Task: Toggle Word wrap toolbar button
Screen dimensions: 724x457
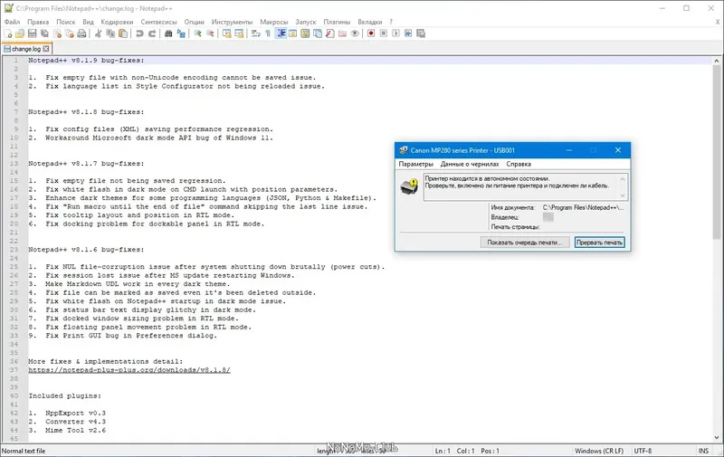Action: 255,33
